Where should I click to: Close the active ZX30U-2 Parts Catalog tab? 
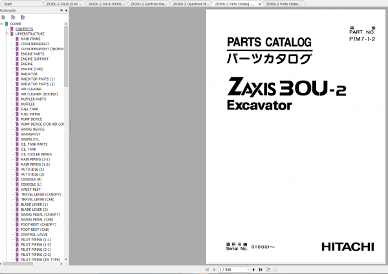point(259,5)
